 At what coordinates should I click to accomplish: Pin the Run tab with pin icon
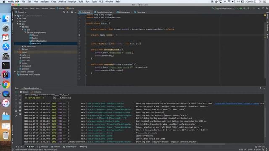pos(16,116)
